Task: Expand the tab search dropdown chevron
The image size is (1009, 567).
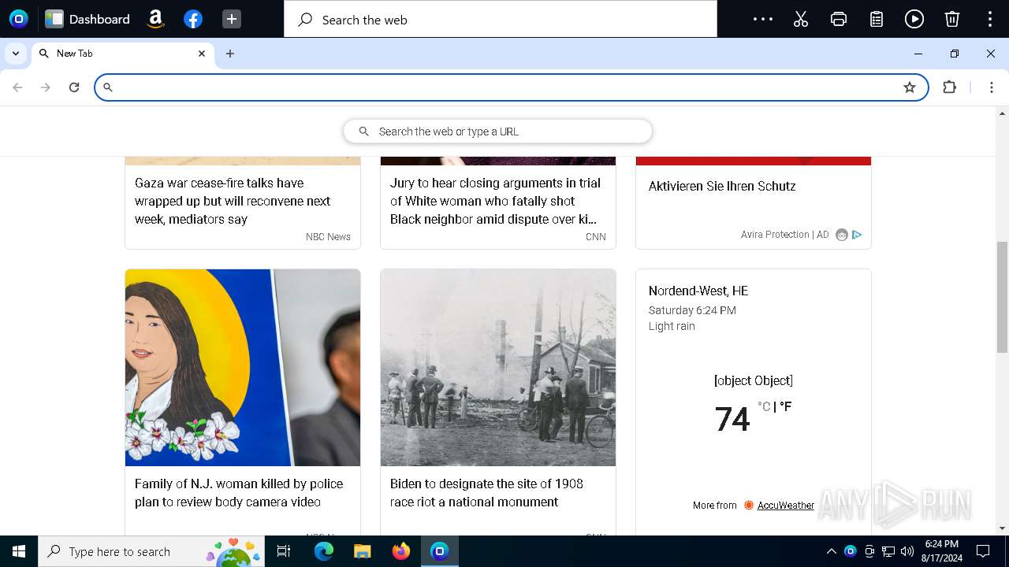Action: [16, 54]
